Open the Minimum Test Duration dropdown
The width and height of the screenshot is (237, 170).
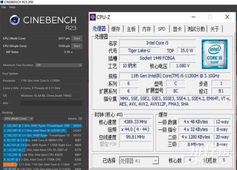point(58,65)
